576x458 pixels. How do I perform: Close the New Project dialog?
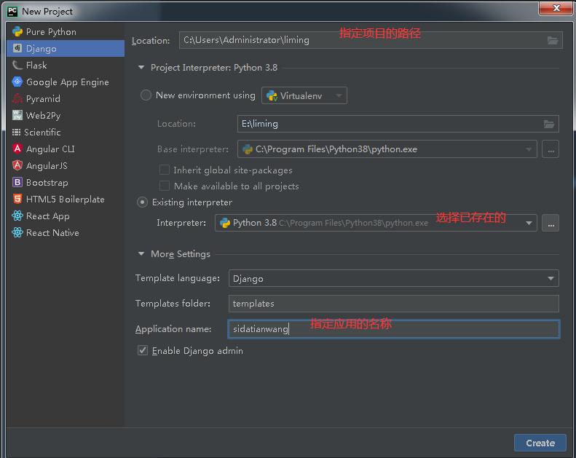[556, 8]
